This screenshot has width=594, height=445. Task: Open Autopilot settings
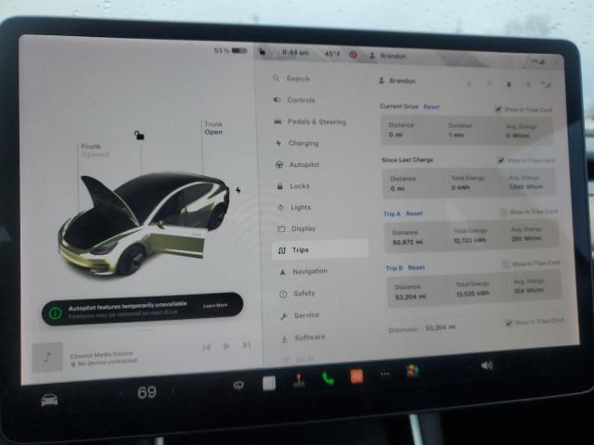(297, 165)
